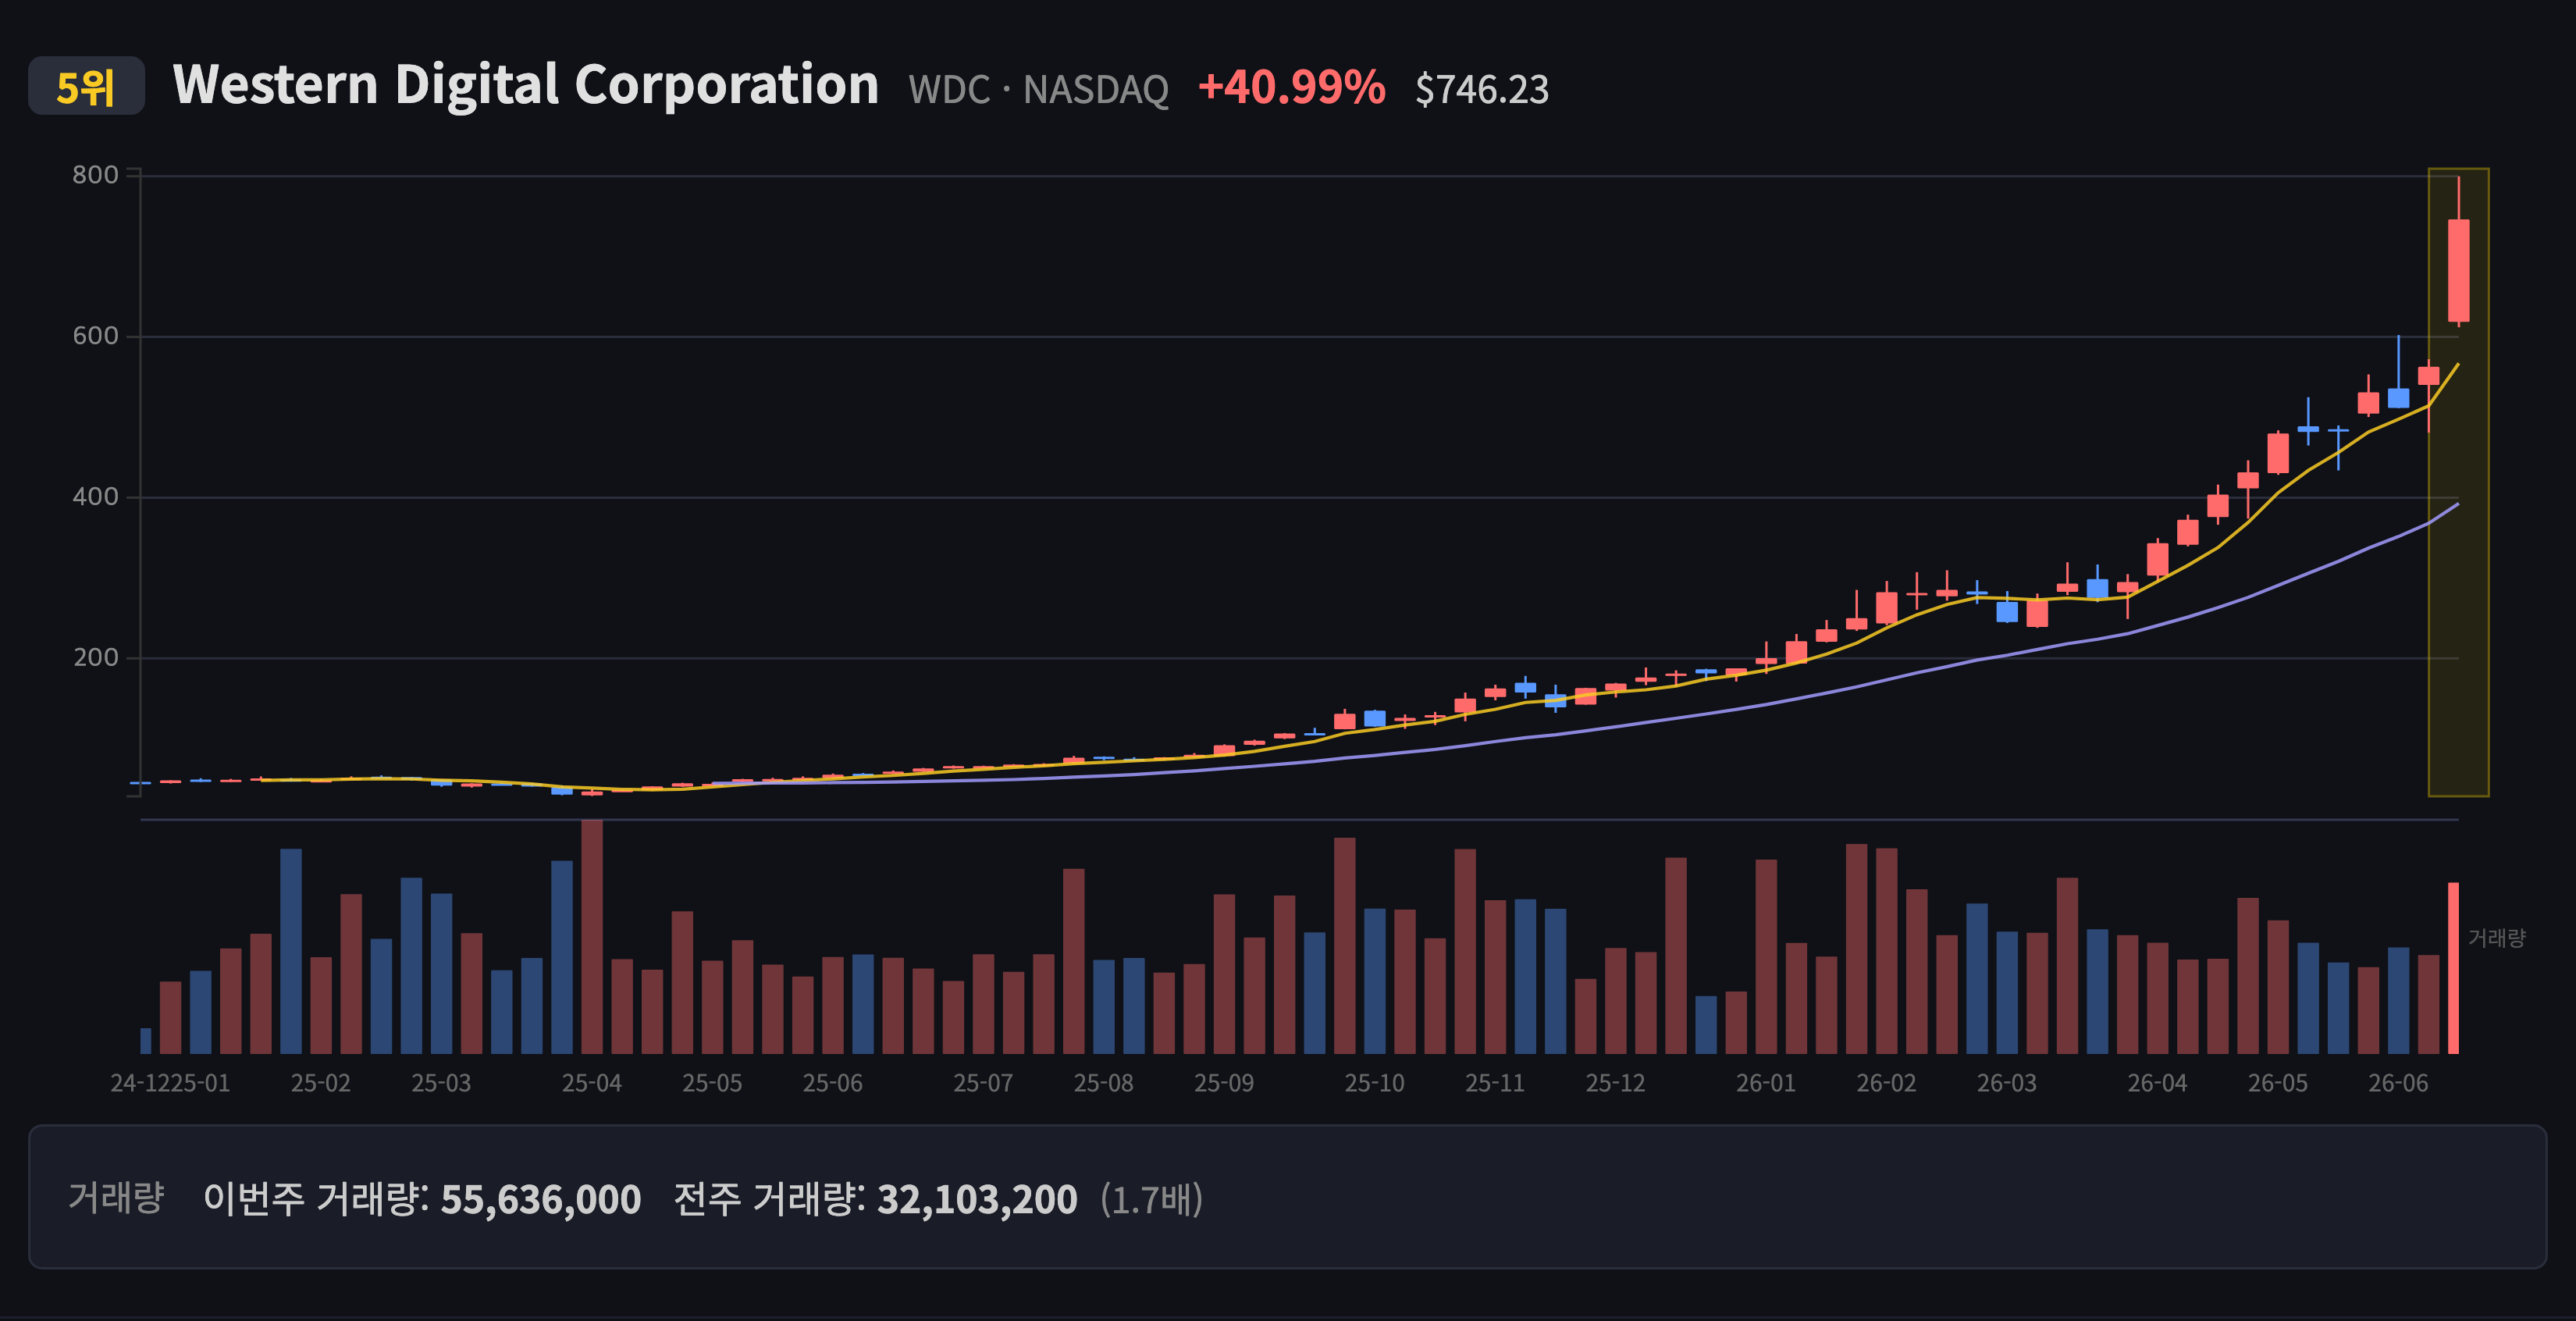Click the latest highlighted red candlestick body

pos(2458,271)
